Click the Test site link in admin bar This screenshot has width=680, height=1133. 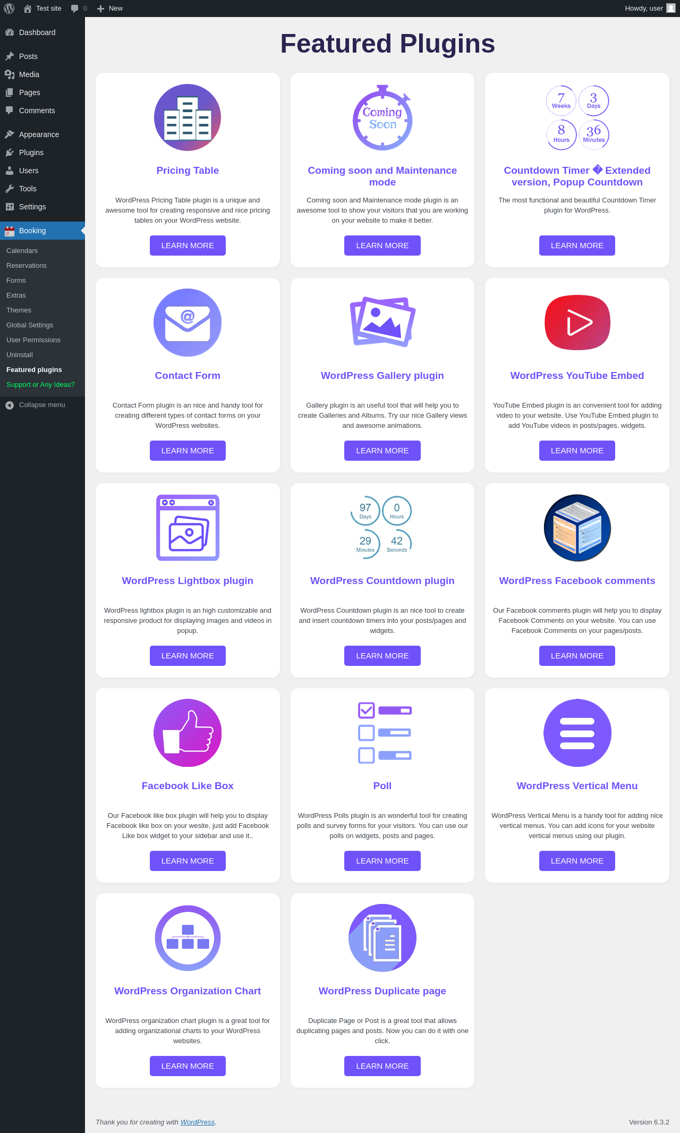coord(42,9)
